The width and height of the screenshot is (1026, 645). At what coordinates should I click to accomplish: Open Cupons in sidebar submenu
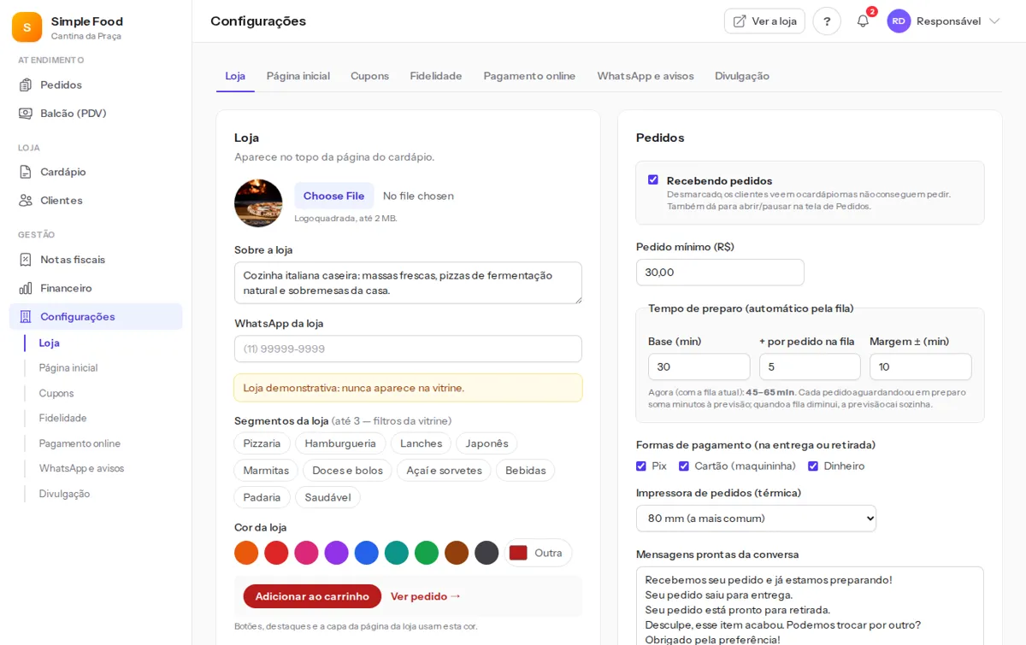click(56, 393)
